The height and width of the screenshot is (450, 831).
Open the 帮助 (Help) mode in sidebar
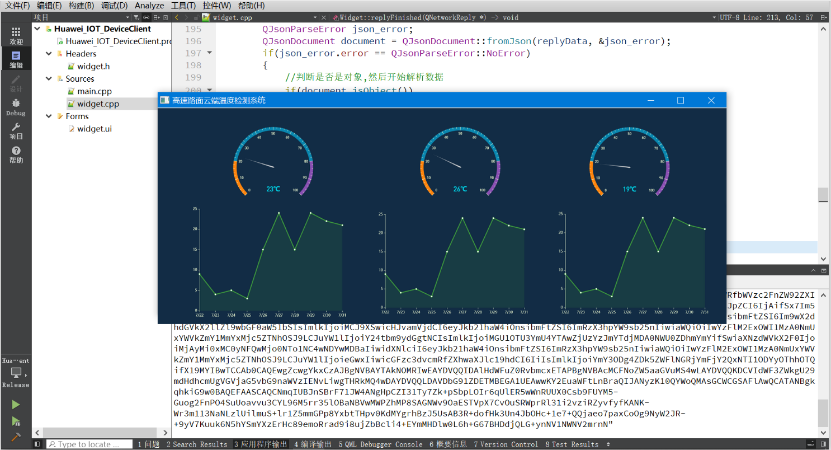coord(16,154)
